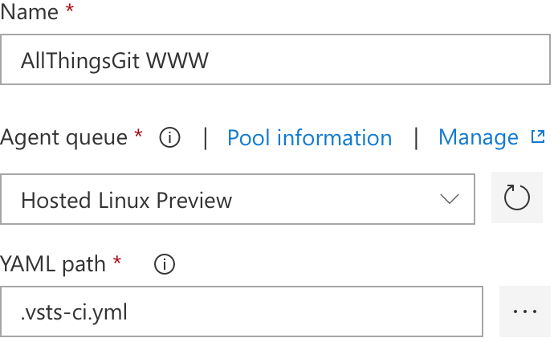Image resolution: width=554 pixels, height=342 pixels.
Task: Click the Agent queue label text
Action: (63, 137)
